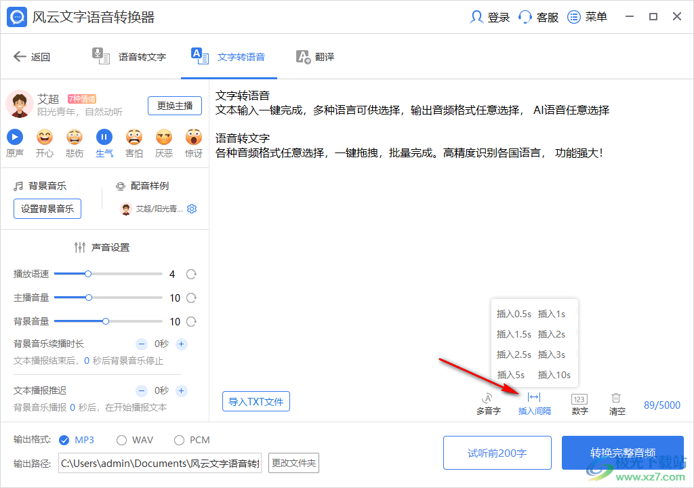Click the 背景音乐 music note icon
The image size is (694, 488).
click(x=18, y=186)
